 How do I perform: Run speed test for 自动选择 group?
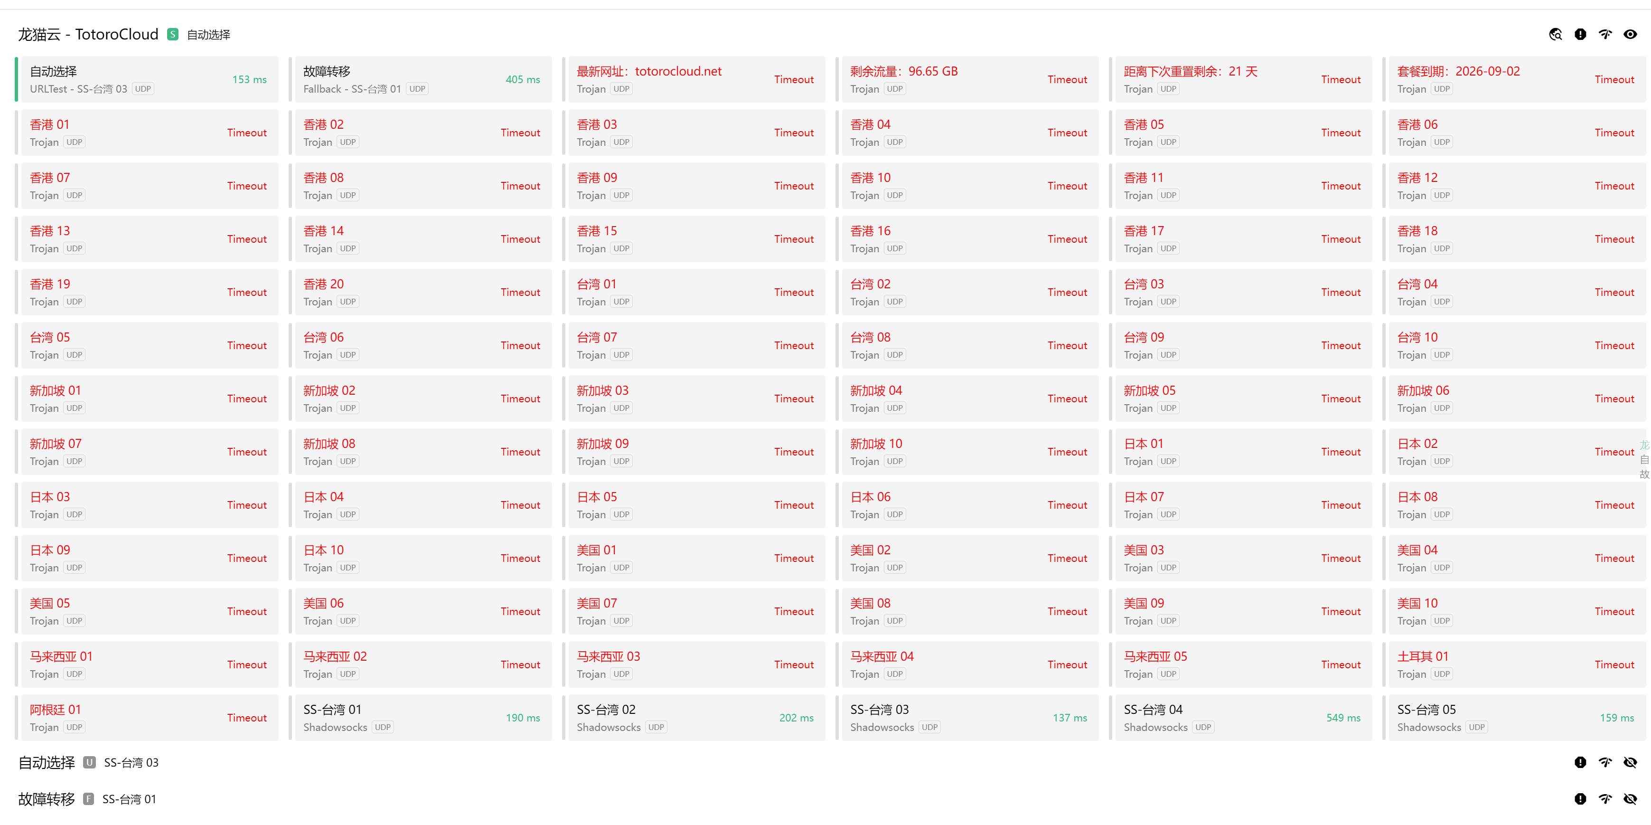[x=1605, y=762]
